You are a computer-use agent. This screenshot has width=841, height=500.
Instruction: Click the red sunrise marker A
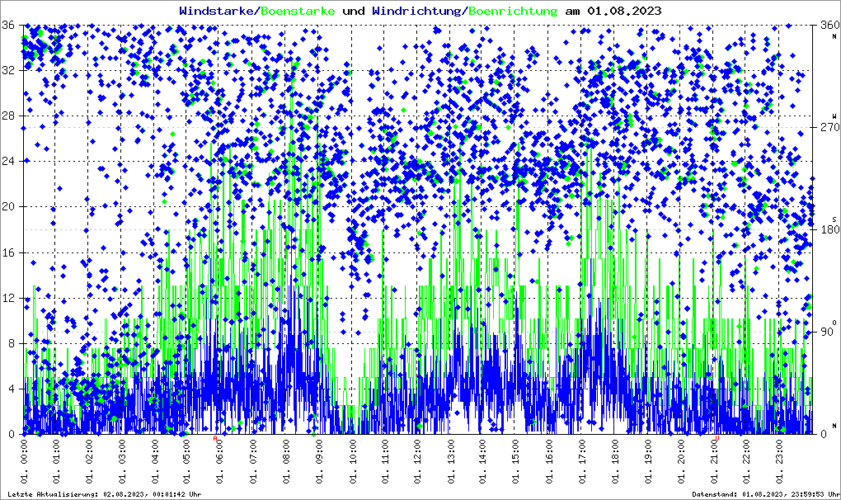click(x=216, y=438)
